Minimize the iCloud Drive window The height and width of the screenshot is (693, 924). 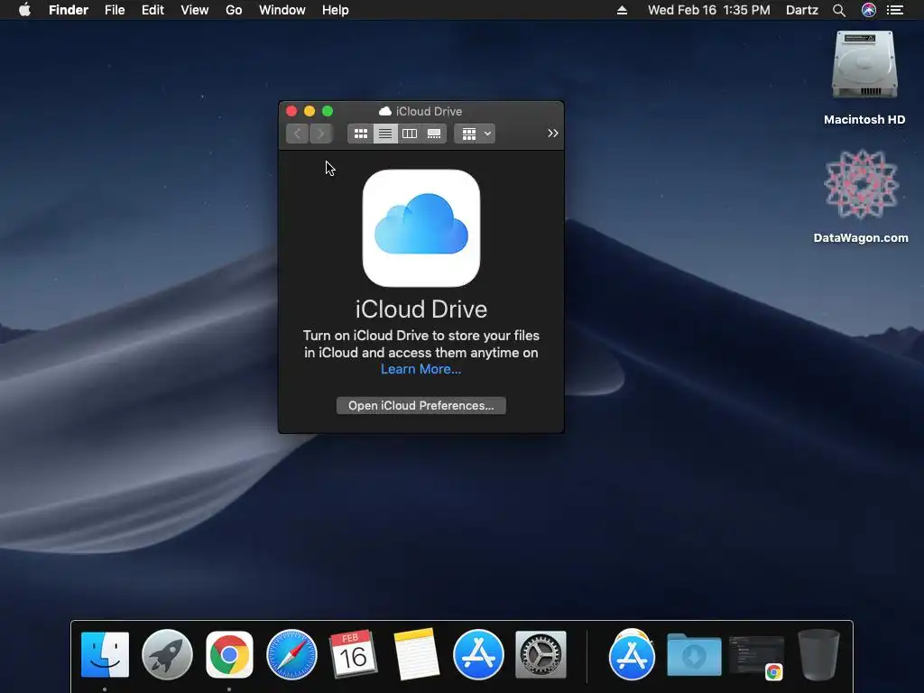coord(310,111)
